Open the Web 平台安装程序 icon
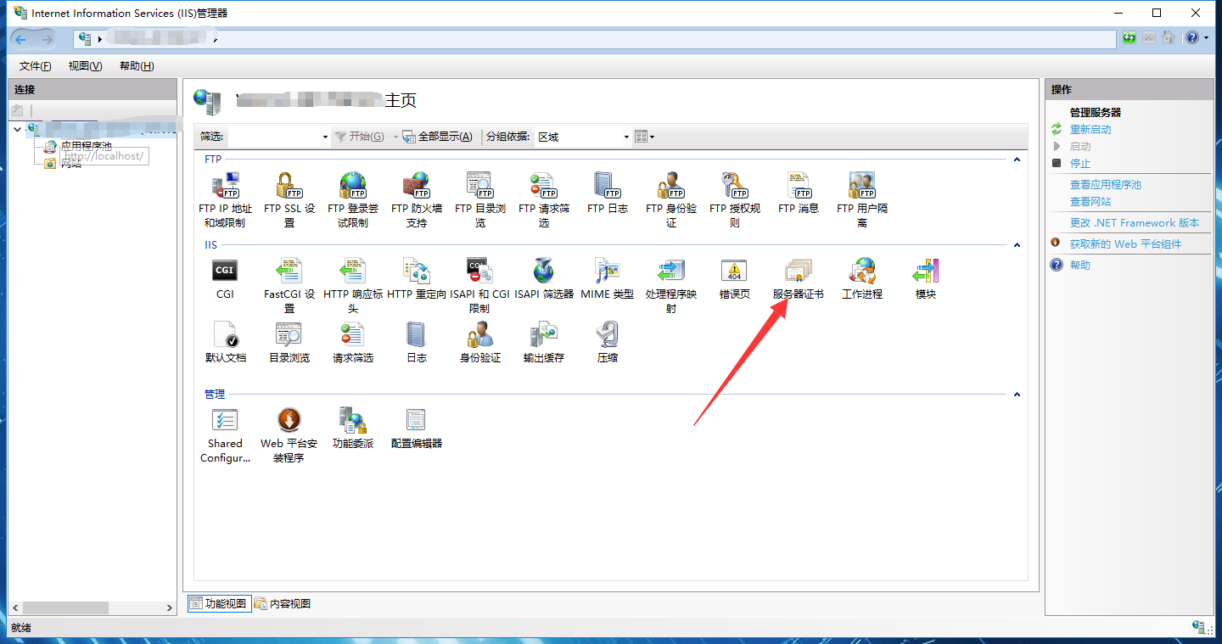 coord(289,421)
